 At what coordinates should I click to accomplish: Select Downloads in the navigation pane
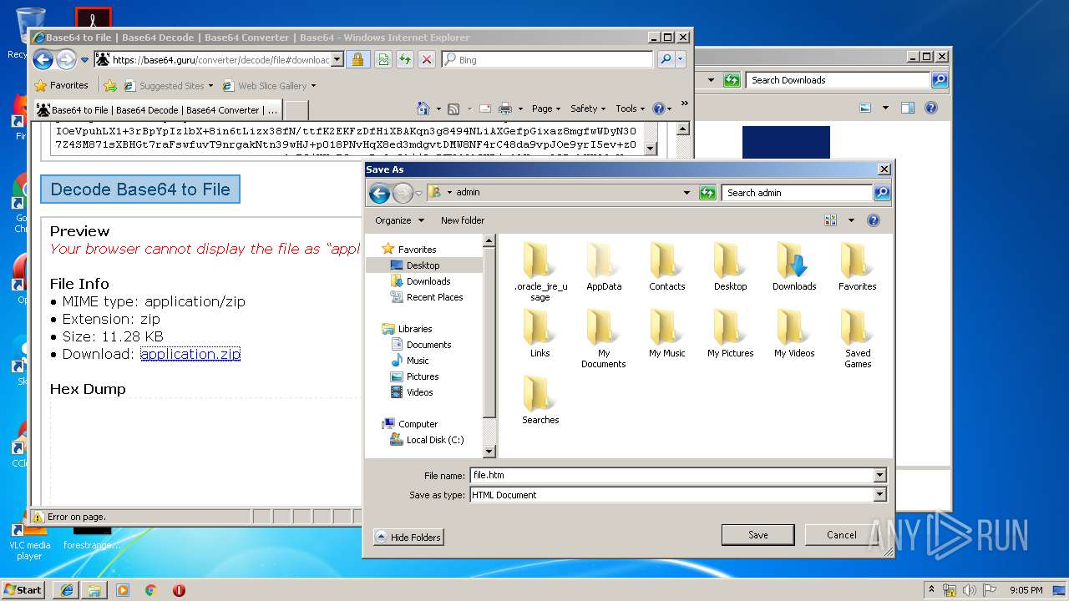(x=428, y=281)
